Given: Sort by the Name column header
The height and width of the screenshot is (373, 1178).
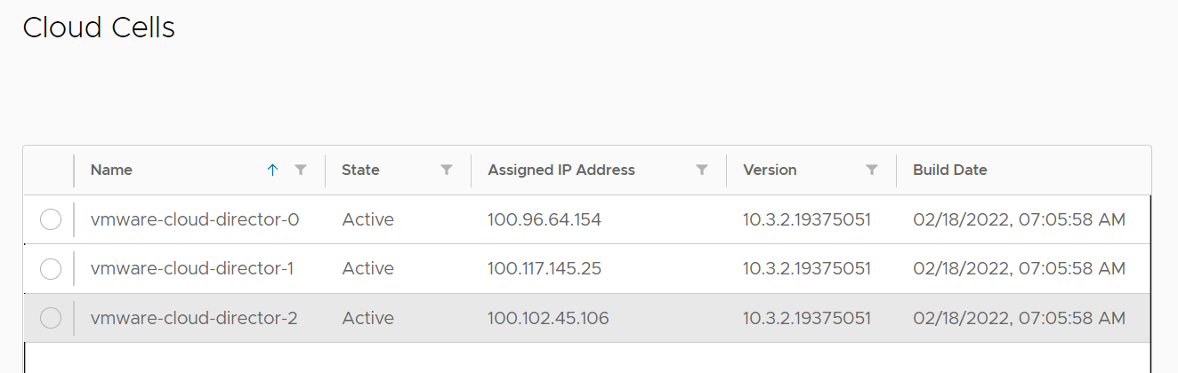Looking at the screenshot, I should pos(111,170).
